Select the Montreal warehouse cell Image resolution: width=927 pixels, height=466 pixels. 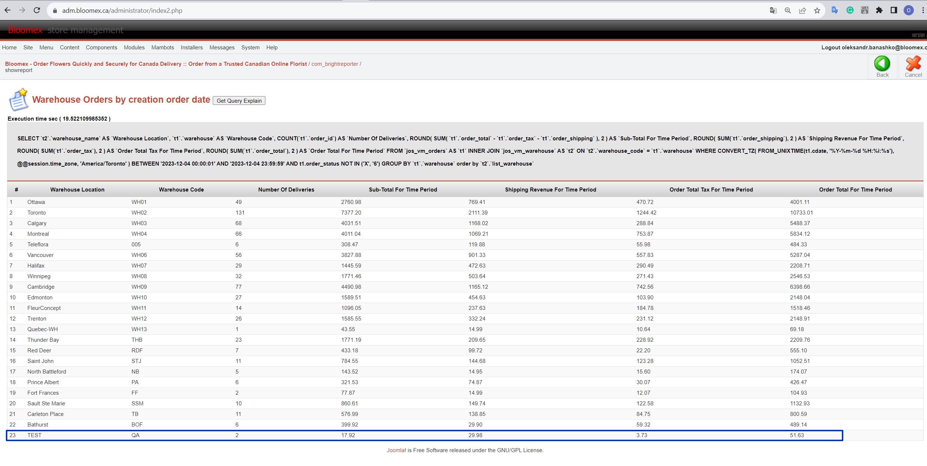click(38, 234)
